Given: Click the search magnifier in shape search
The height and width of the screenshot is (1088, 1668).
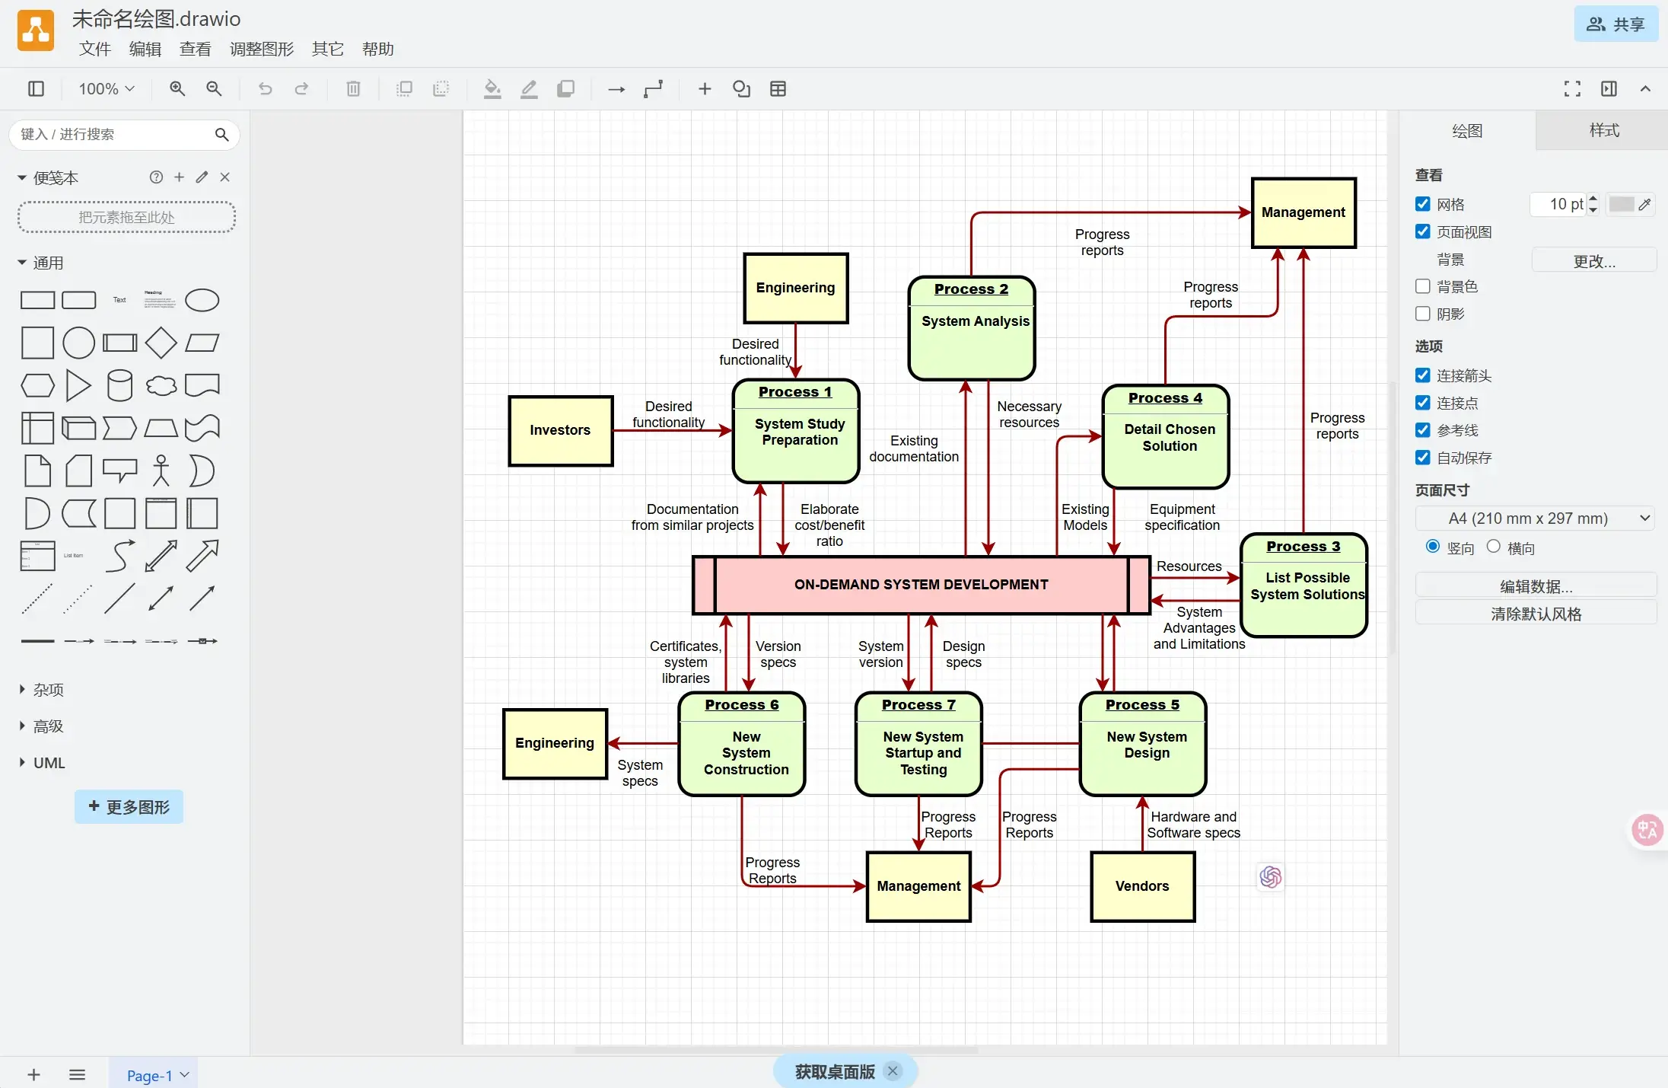Looking at the screenshot, I should pos(221,134).
